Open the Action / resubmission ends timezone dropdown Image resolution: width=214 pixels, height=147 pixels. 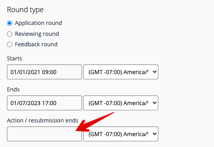point(121,134)
